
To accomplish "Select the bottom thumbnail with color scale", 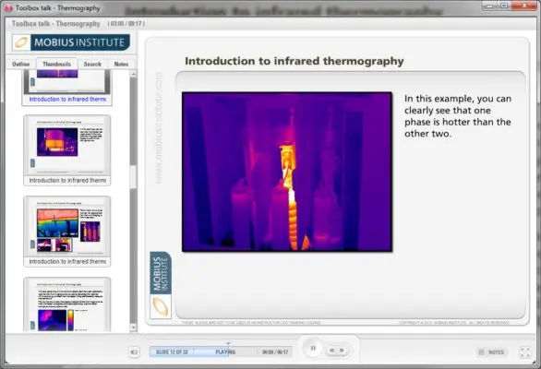I will (67, 304).
